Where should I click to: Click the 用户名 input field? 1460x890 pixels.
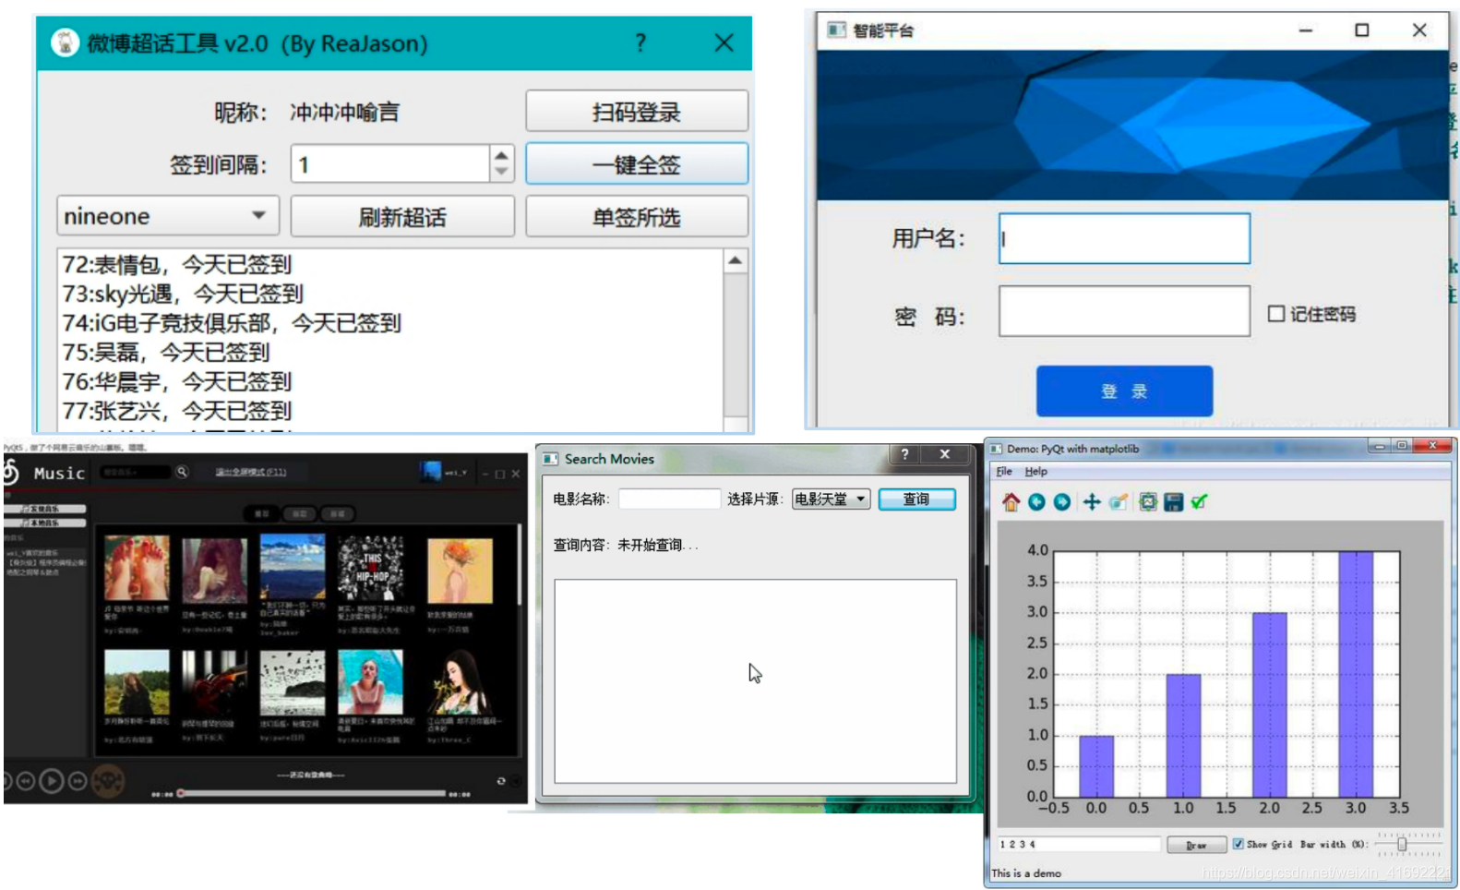[1124, 238]
